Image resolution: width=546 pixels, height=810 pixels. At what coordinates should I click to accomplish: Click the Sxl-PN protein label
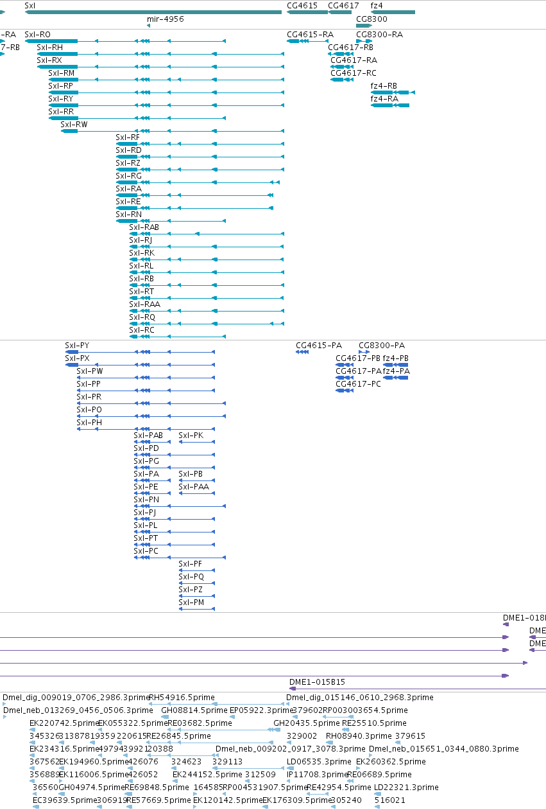146,500
